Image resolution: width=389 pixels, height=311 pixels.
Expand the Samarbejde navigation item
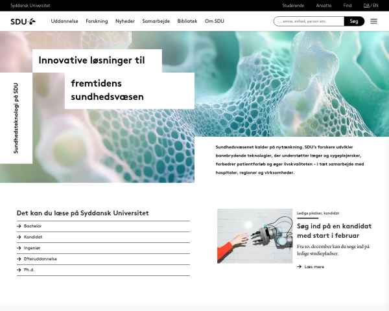[156, 21]
